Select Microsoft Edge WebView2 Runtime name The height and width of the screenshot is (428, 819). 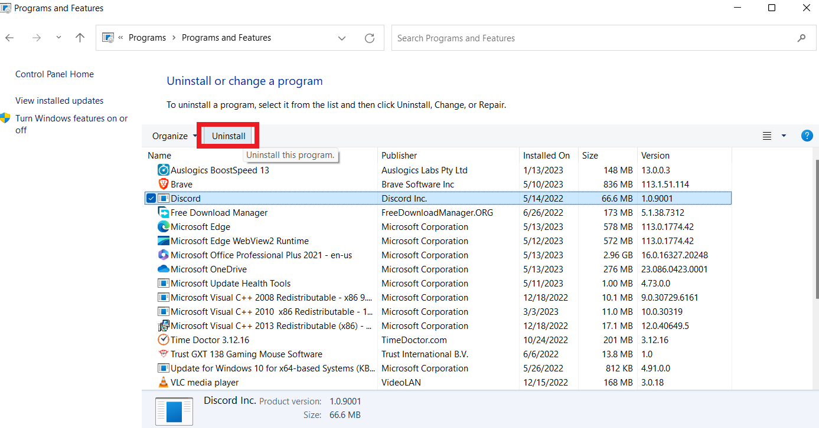[x=240, y=241]
